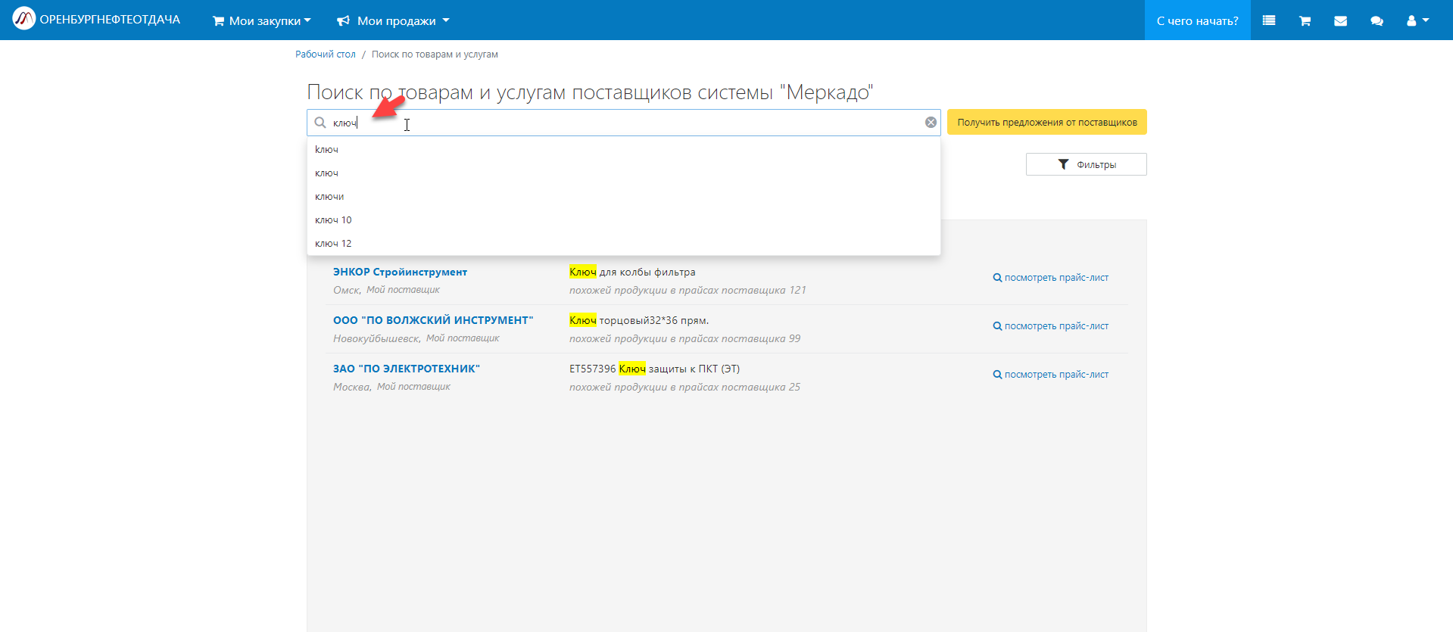Click the magnifier icon in search box

320,123
